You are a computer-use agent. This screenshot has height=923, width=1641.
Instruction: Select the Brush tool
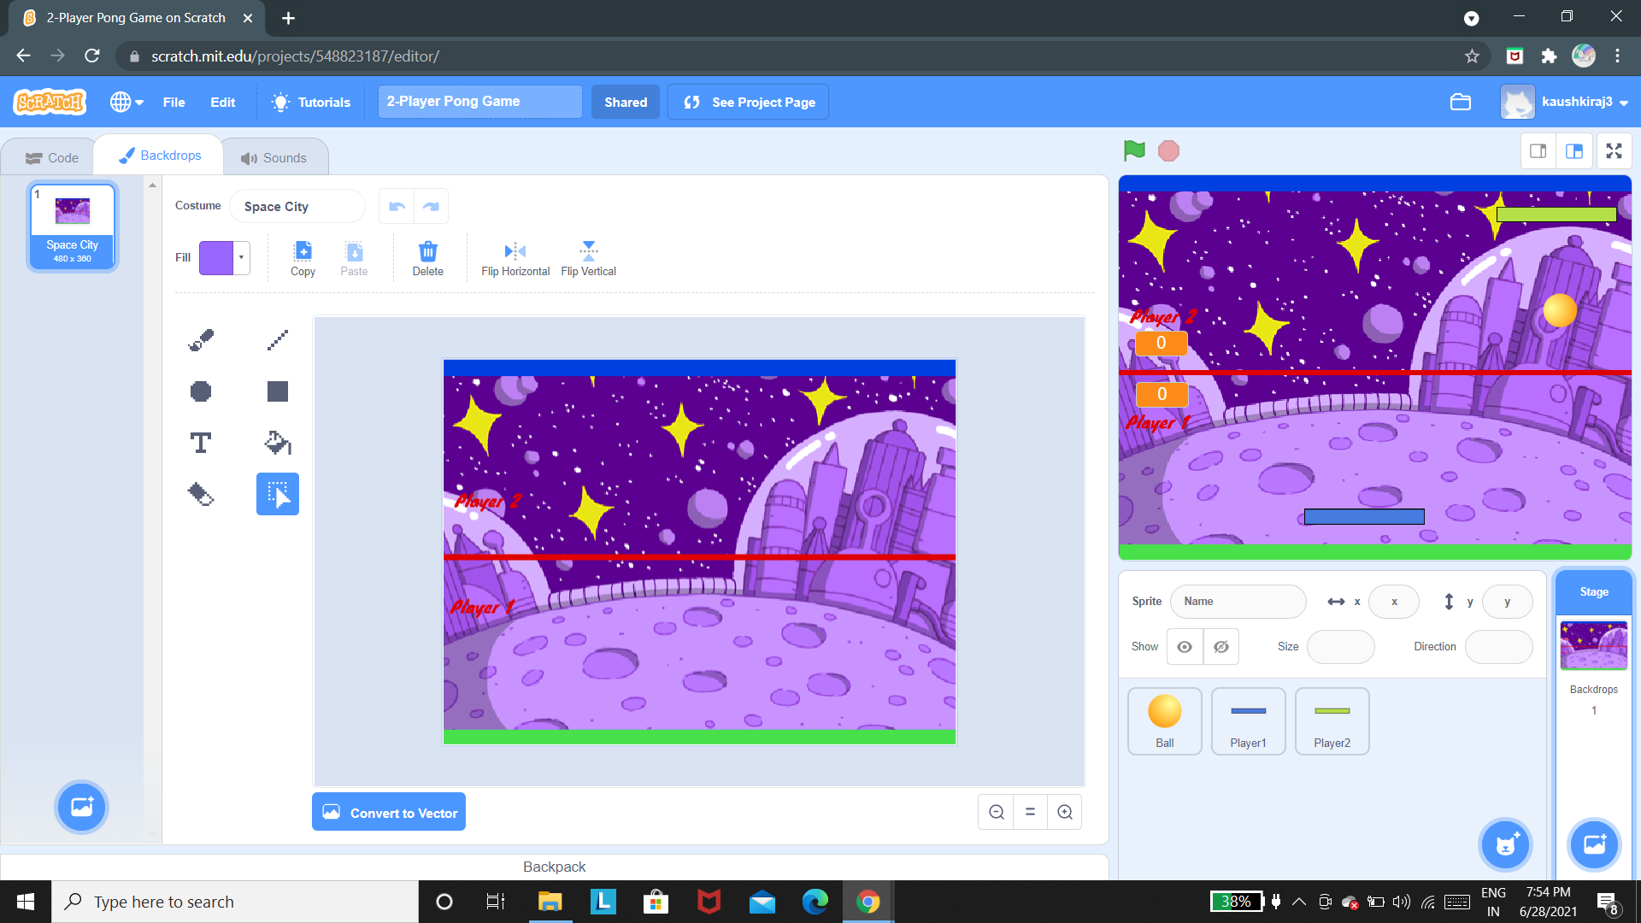(201, 340)
